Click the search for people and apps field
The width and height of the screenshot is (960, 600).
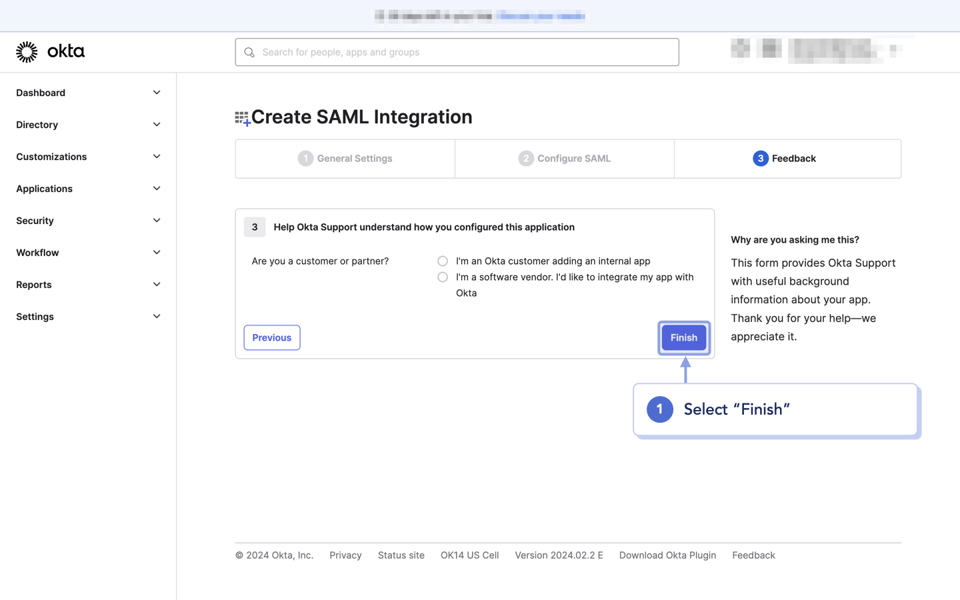click(x=457, y=51)
